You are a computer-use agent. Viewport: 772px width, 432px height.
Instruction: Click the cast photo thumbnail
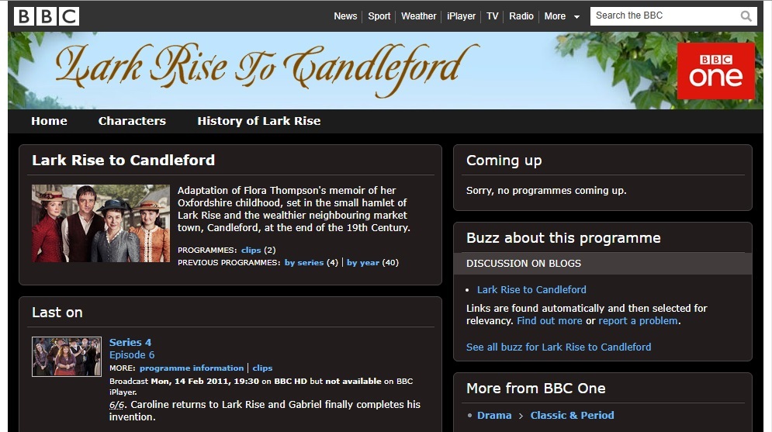(x=101, y=223)
